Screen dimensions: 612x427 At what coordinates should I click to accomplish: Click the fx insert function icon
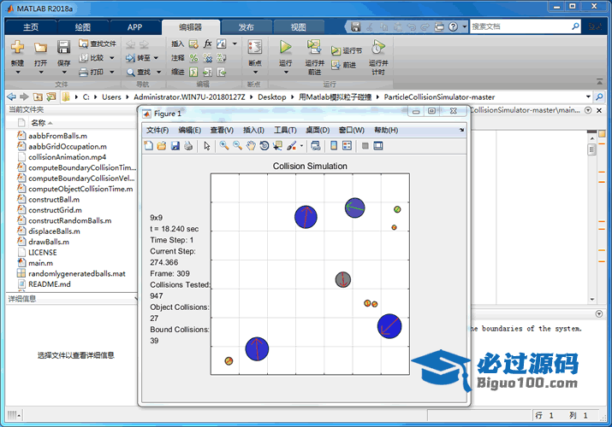pos(208,44)
